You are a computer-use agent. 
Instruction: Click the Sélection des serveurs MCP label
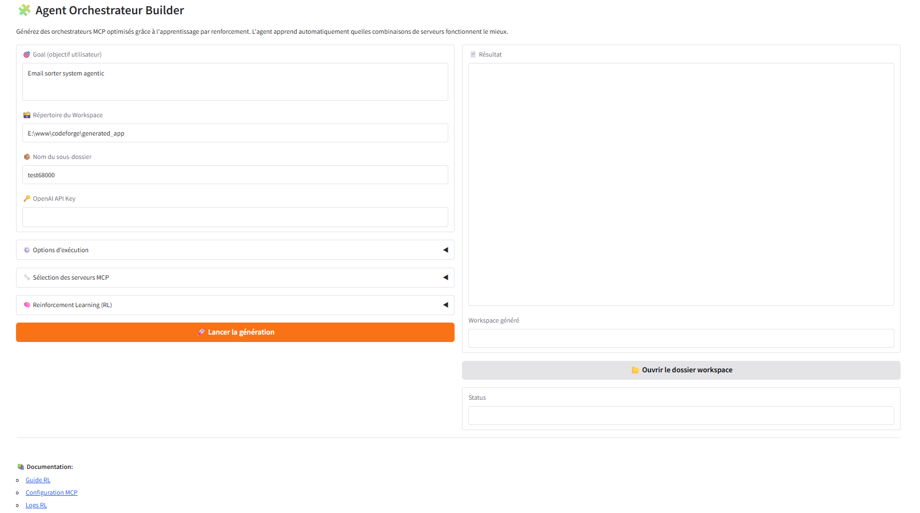pyautogui.click(x=71, y=277)
